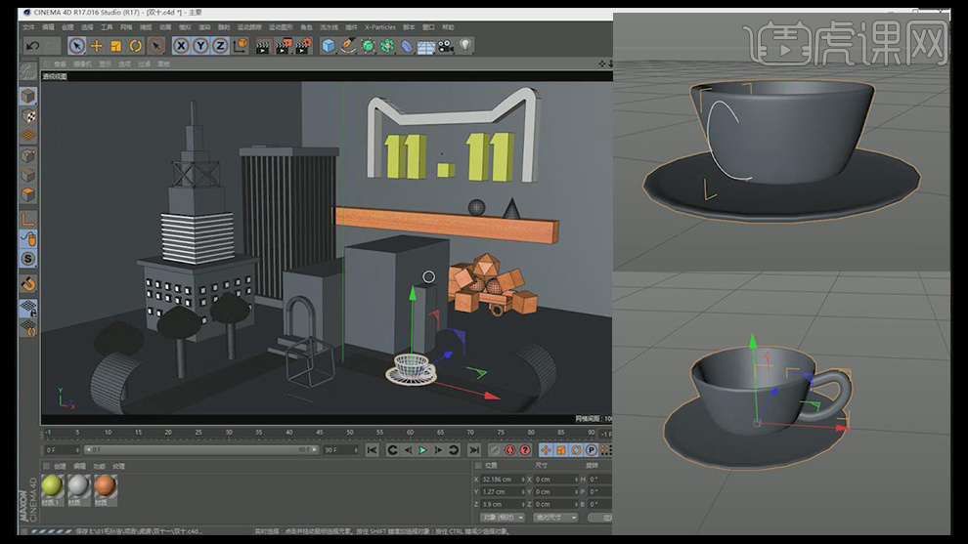
Task: Activate the Move tool cross icon
Action: point(96,46)
